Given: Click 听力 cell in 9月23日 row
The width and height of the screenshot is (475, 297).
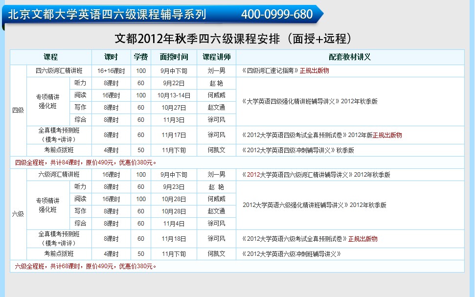Looking at the screenshot, I should click(x=81, y=187).
